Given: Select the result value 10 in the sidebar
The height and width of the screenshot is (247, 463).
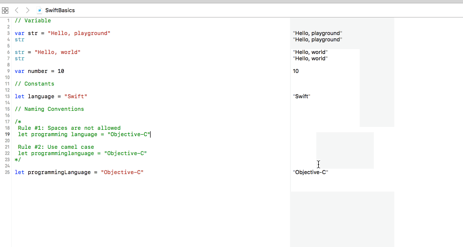Looking at the screenshot, I should coord(295,71).
